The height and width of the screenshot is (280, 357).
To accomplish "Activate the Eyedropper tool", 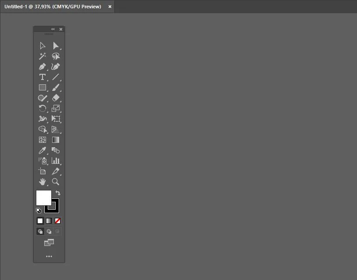I will pyautogui.click(x=42, y=150).
